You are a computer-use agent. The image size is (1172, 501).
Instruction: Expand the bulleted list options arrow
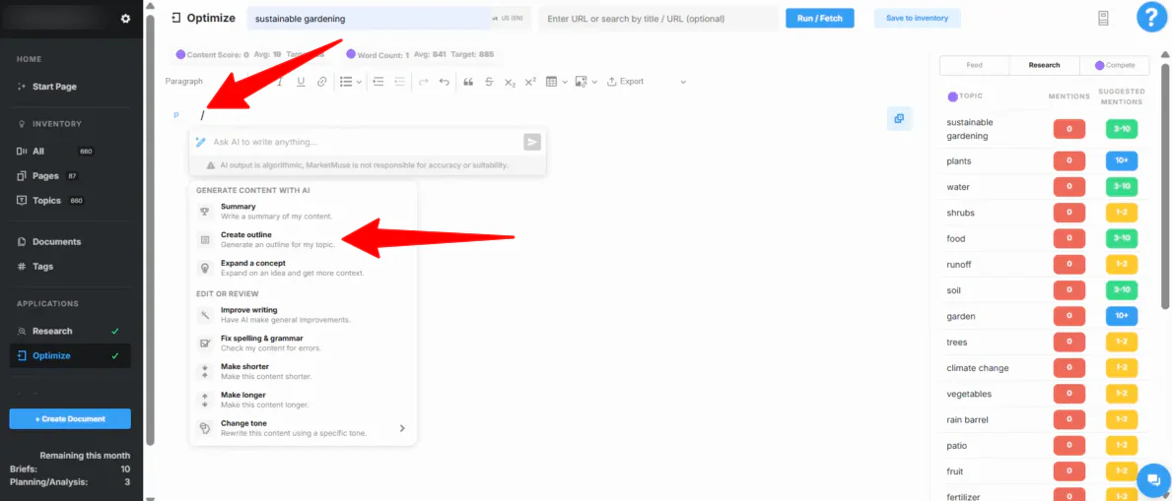point(359,82)
